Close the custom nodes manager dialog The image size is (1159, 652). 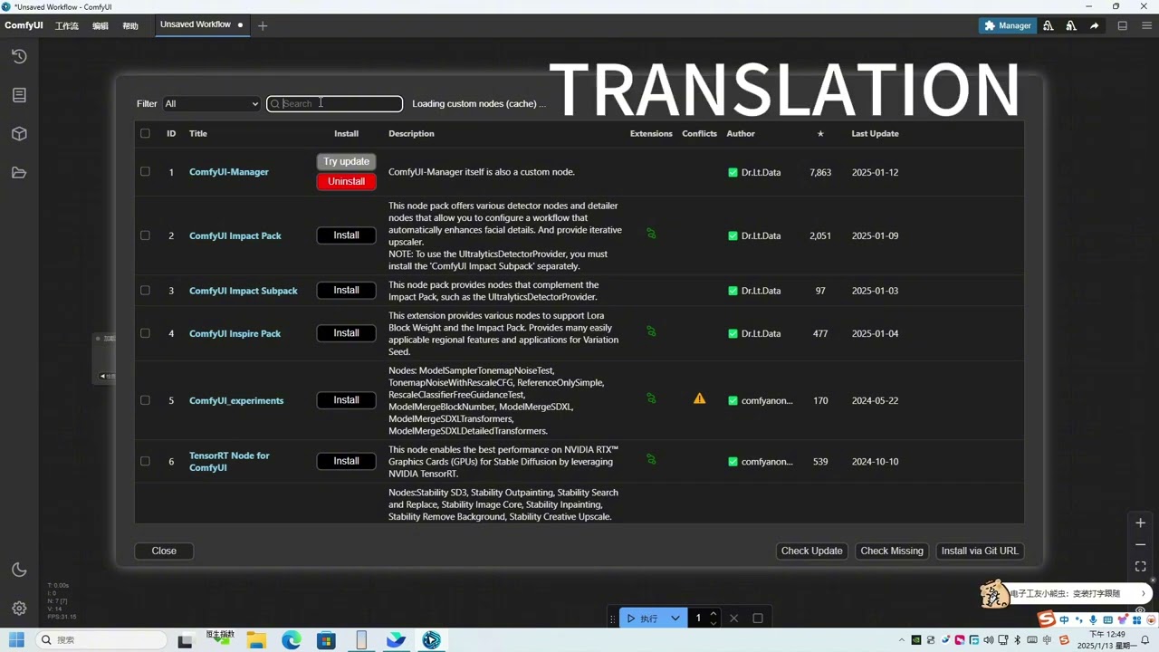tap(164, 551)
